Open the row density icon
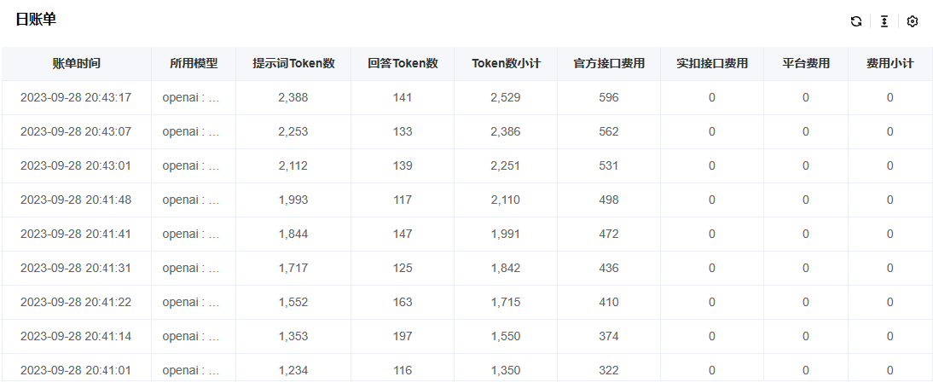933x388 pixels. (x=884, y=21)
